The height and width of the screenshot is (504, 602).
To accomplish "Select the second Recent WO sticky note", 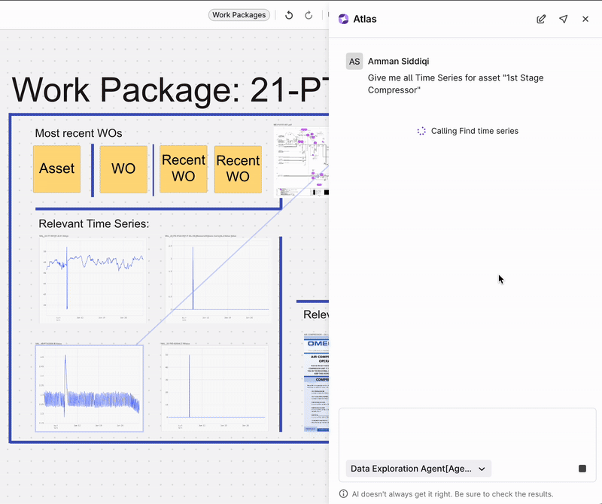I will point(238,169).
